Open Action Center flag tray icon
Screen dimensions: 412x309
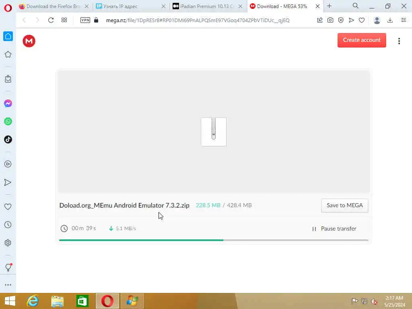(x=354, y=301)
